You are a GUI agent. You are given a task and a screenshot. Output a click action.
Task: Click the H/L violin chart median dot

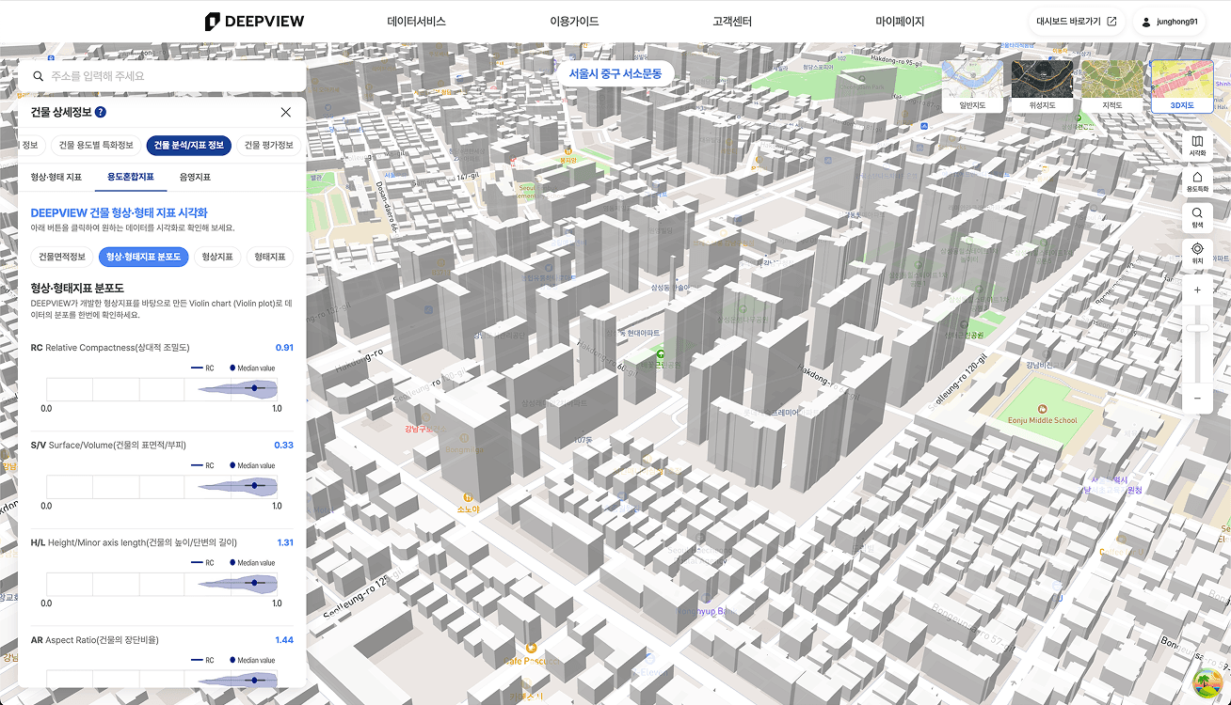[x=255, y=583]
